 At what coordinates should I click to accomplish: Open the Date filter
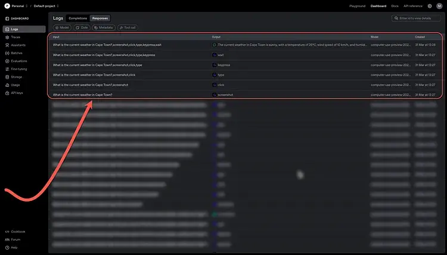[82, 27]
